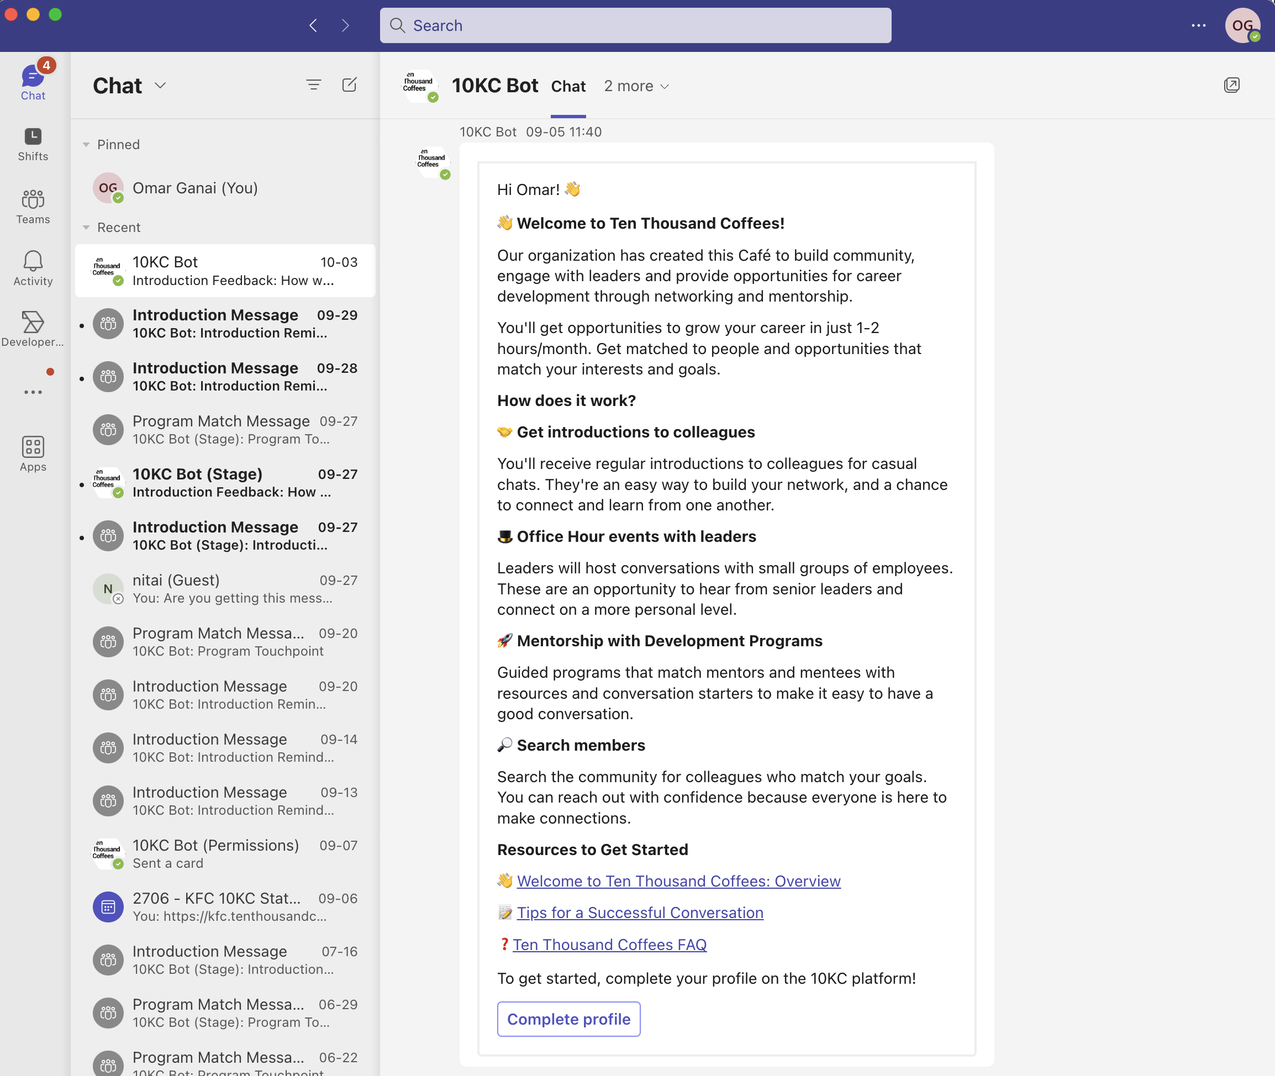
Task: Click calendar icon of 2706 KFC chat
Action: 108,907
